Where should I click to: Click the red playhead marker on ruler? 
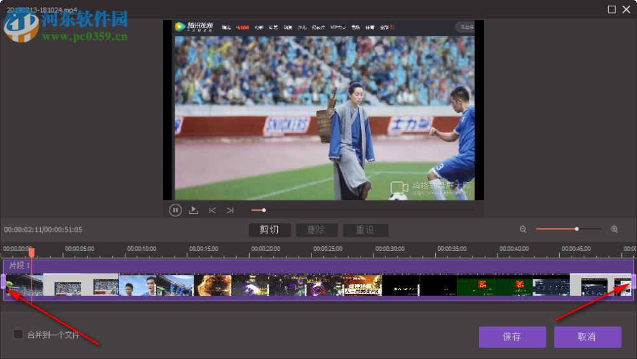31,252
